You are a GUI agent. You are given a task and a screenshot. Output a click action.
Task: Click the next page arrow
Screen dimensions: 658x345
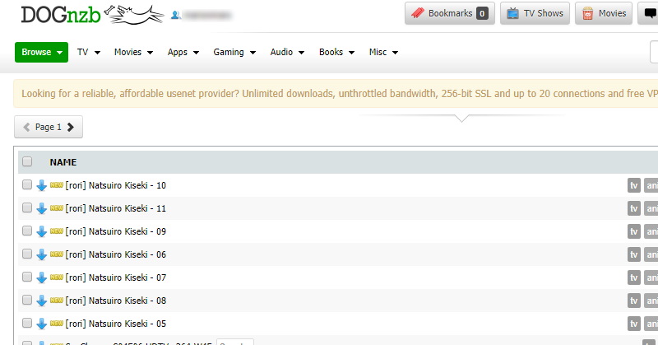pyautogui.click(x=71, y=128)
